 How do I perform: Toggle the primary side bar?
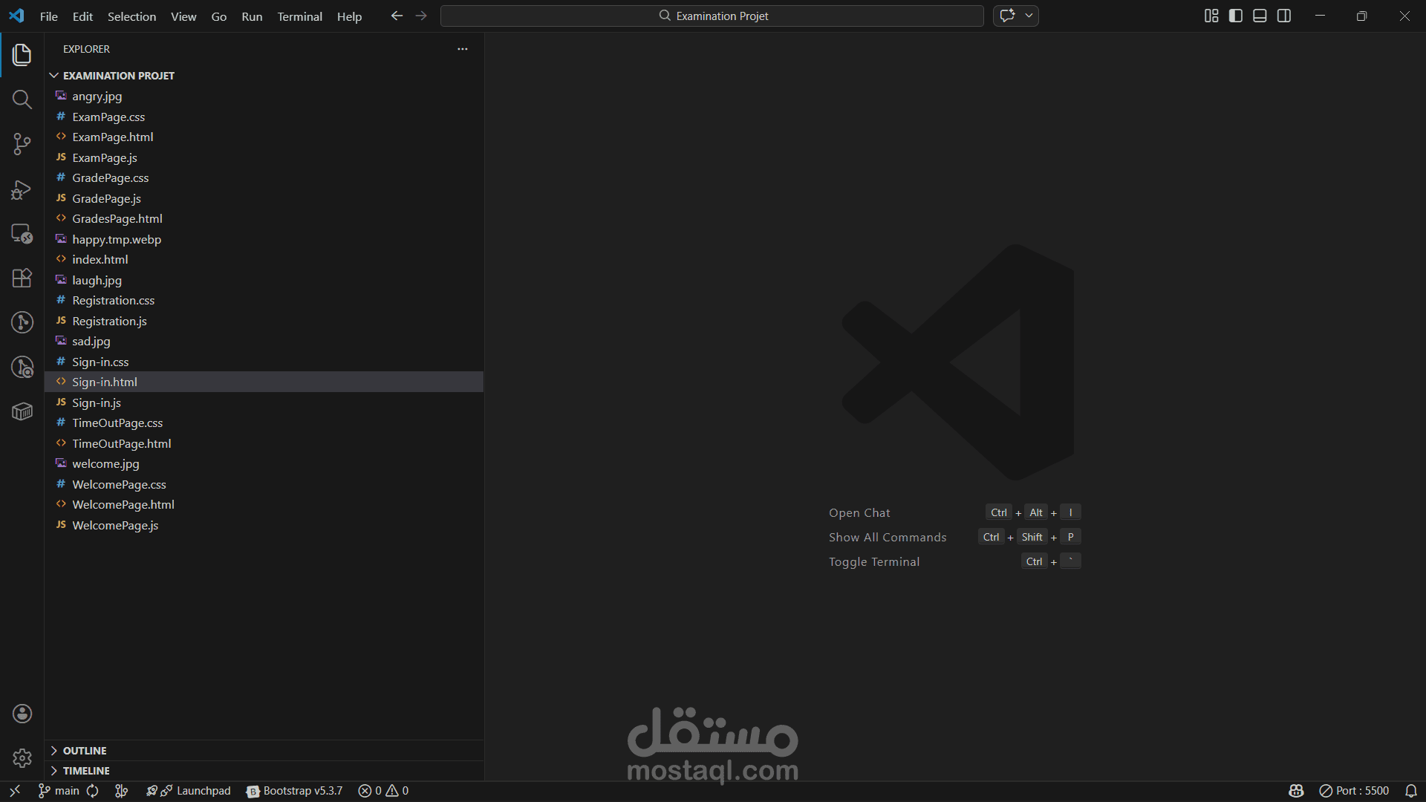(x=1236, y=16)
